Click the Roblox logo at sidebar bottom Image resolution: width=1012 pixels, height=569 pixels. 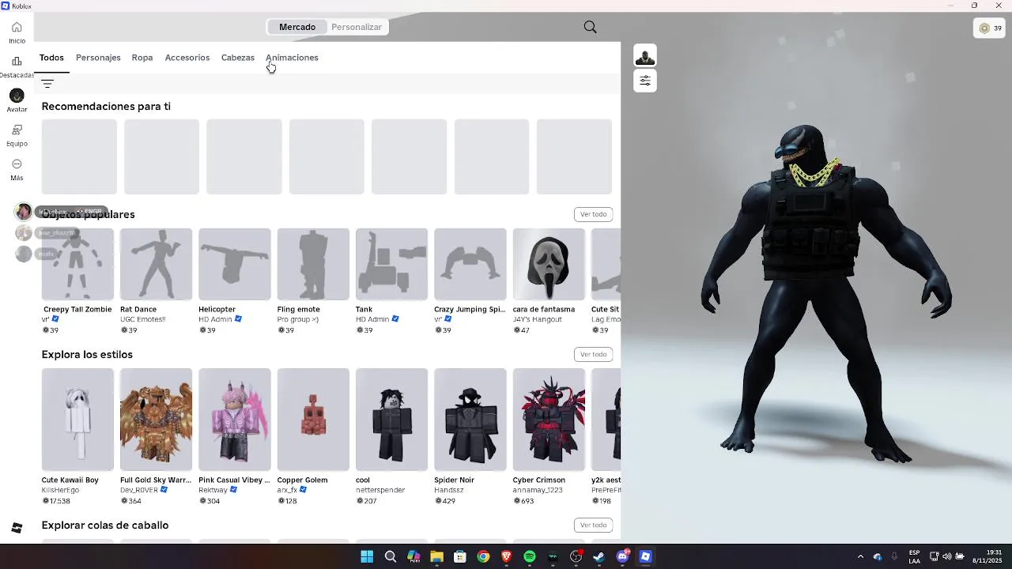(x=17, y=528)
